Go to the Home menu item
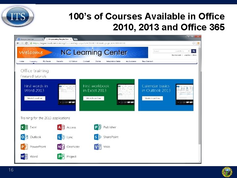This screenshot has height=178, width=237. tap(21, 61)
